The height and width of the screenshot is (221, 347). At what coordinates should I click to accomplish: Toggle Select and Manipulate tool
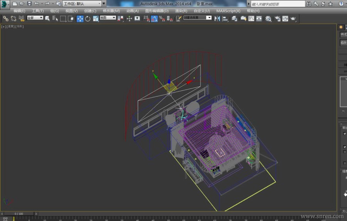[x=129, y=19]
